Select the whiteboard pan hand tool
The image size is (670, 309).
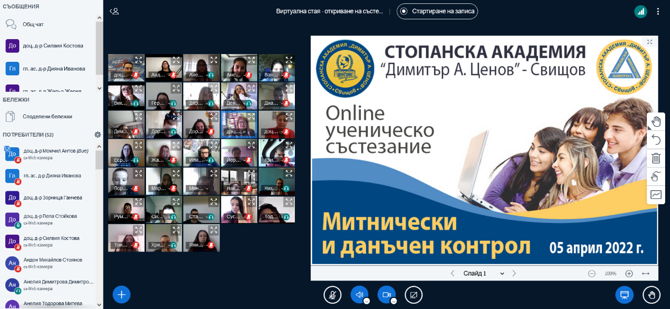[x=656, y=121]
